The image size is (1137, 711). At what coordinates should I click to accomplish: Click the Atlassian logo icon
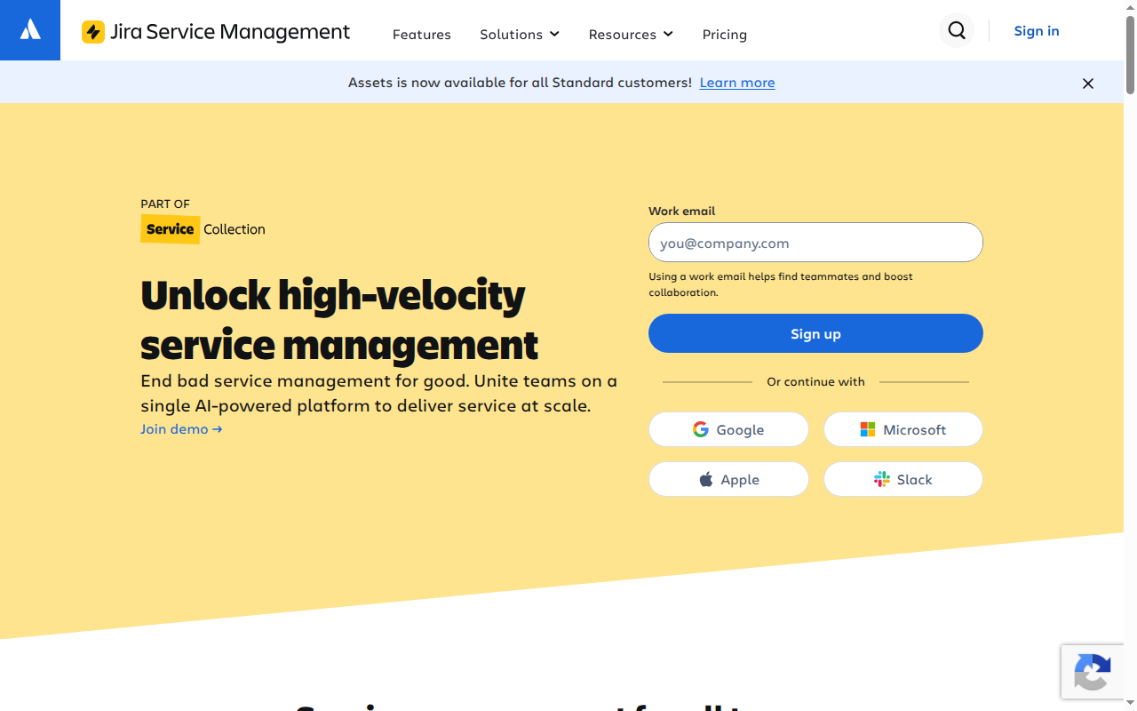pos(30,30)
